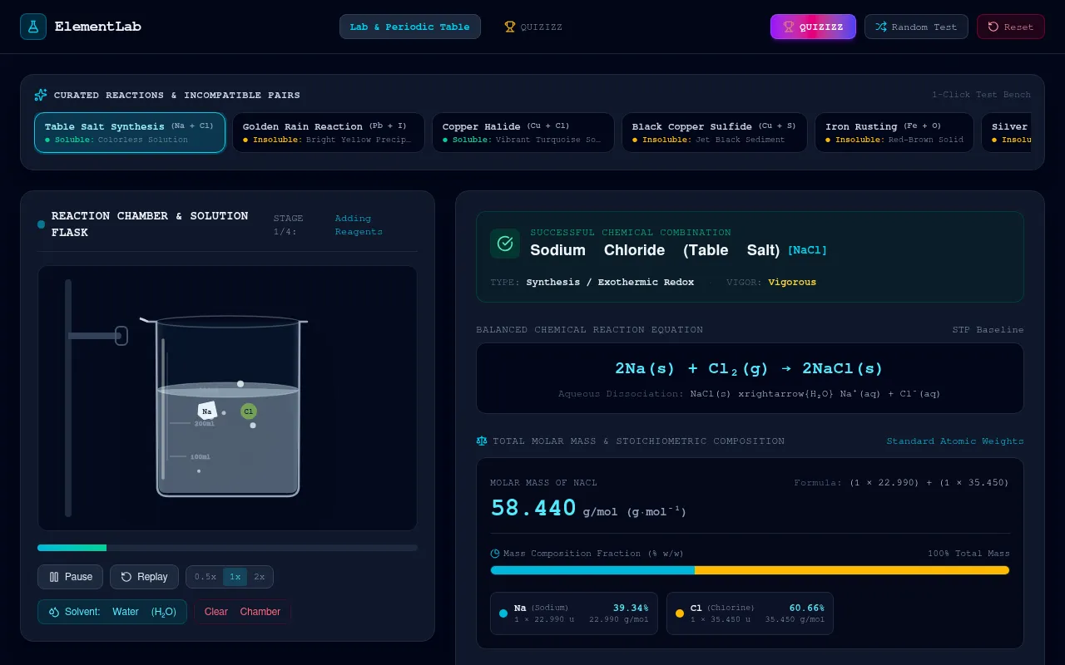Screen dimensions: 1065x665
Task: Pause the reaction animation
Action: 71,577
